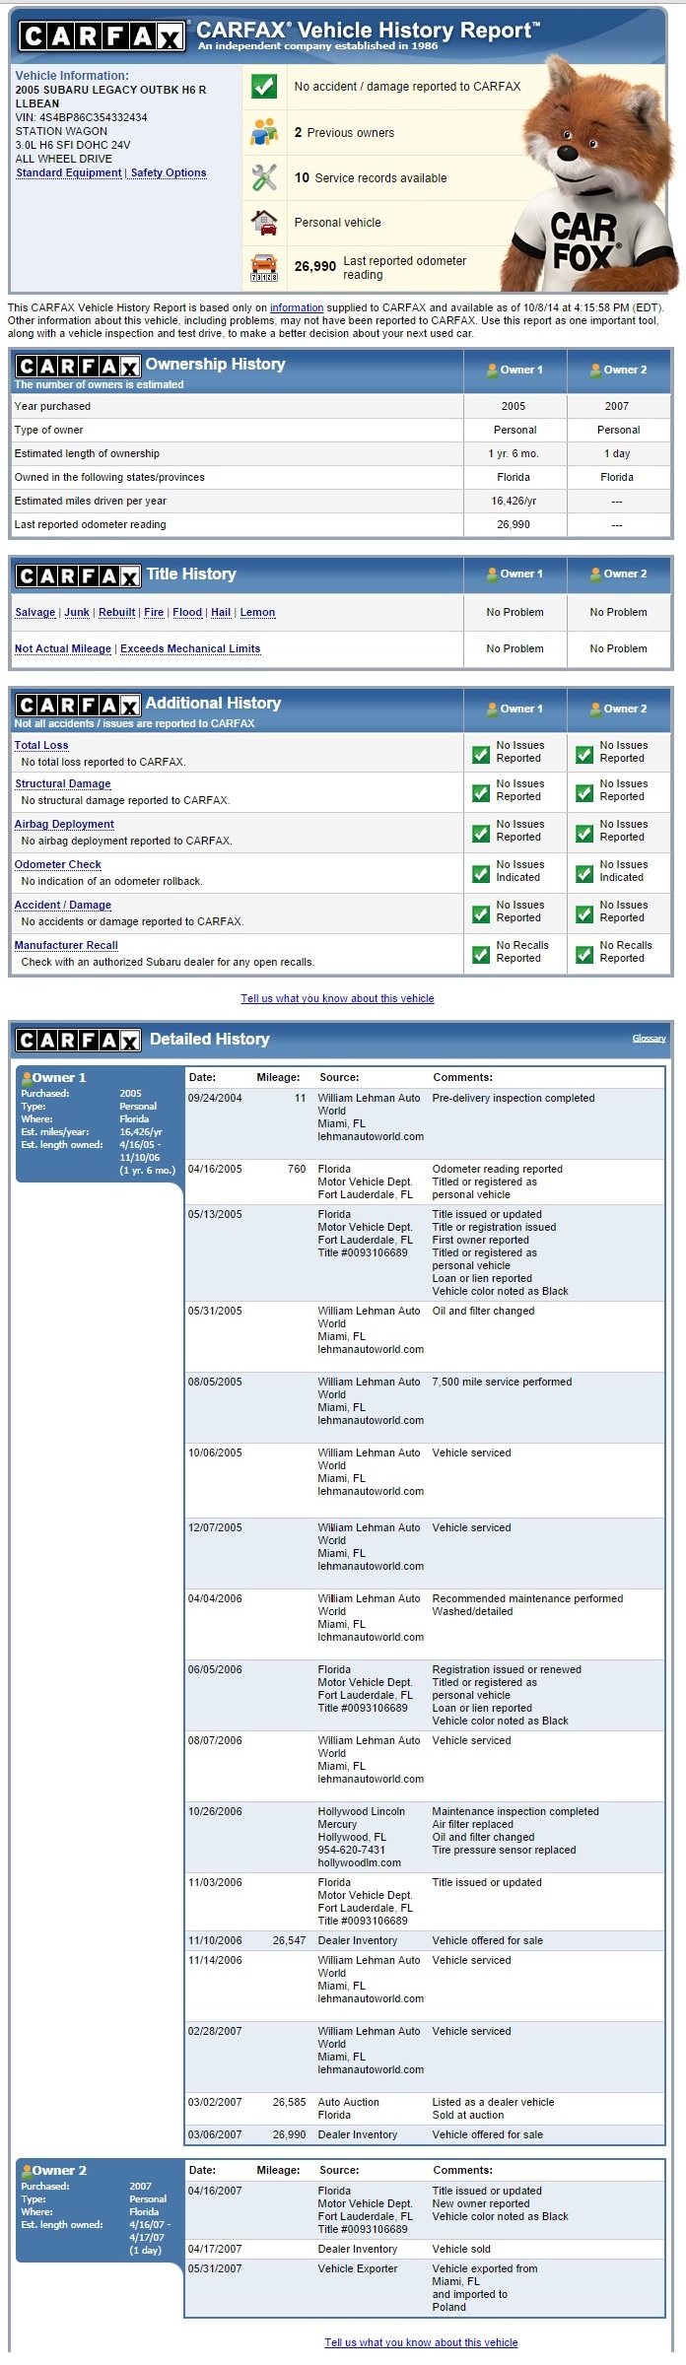Open the Standard Equipment link

coord(69,172)
